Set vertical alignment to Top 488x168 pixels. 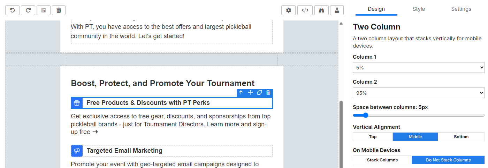coord(373,137)
